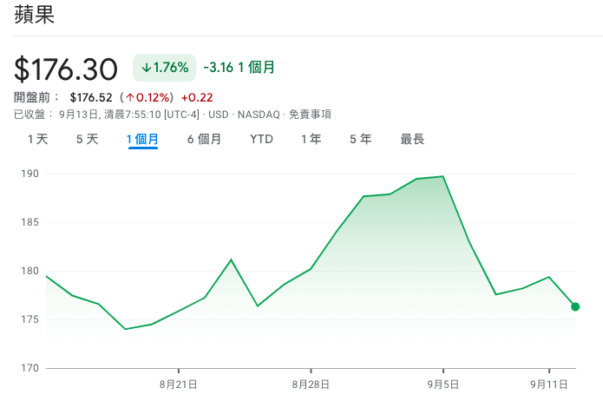The width and height of the screenshot is (603, 401).
Task: Select the 1 天 time range tab
Action: tap(37, 139)
